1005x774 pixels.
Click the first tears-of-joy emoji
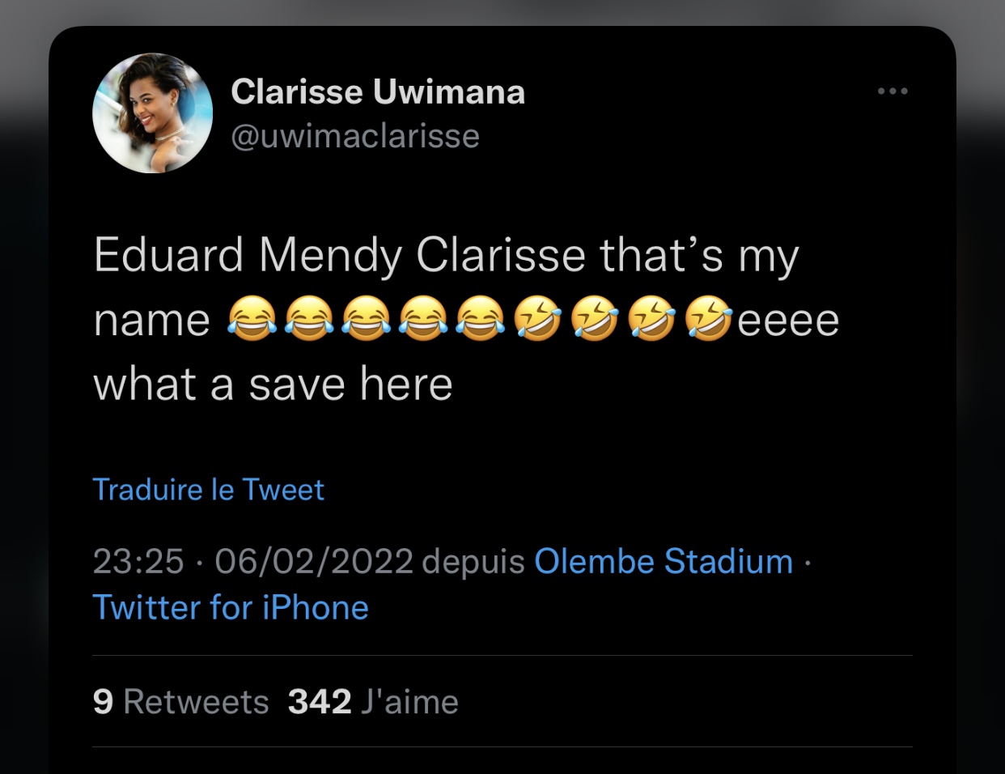tap(252, 319)
